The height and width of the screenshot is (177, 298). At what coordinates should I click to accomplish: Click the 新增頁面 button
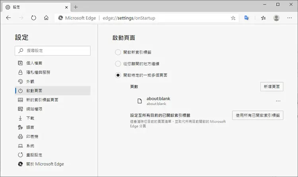tap(272, 87)
